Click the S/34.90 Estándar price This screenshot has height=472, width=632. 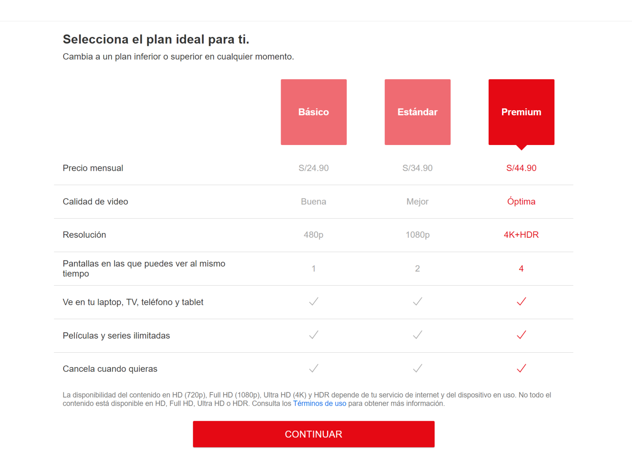(418, 168)
